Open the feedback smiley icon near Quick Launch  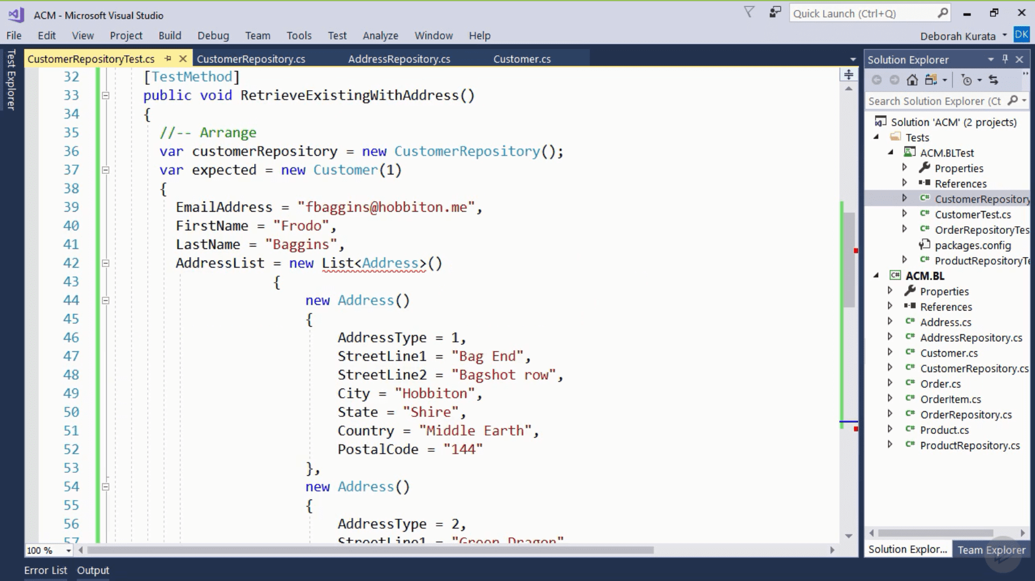(x=774, y=12)
